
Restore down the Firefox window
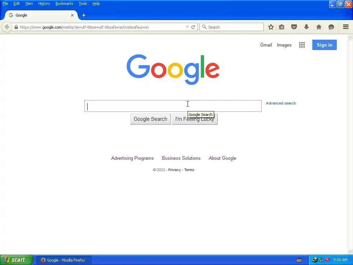(x=341, y=4)
